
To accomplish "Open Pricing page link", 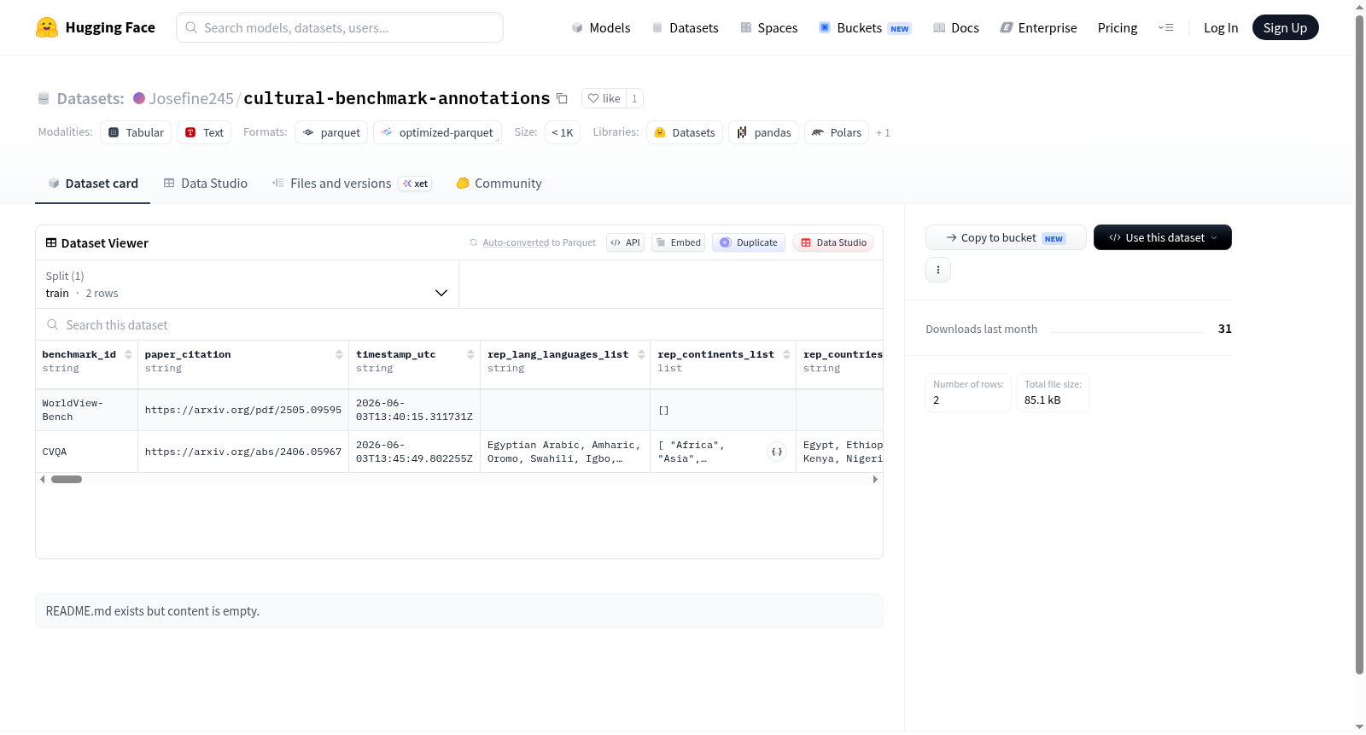I will 1117,27.
